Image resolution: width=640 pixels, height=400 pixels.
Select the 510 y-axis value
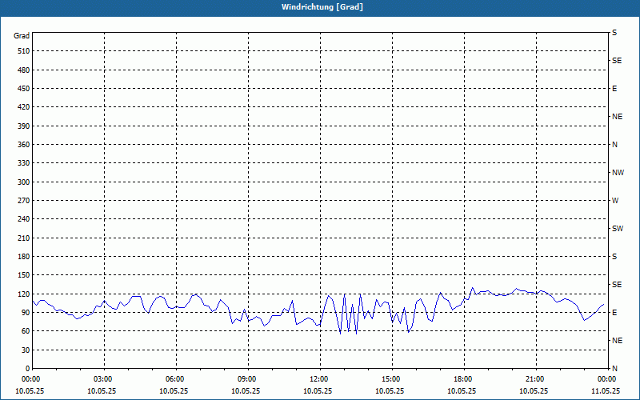(24, 51)
